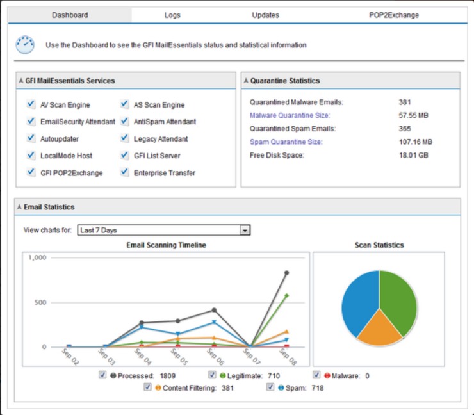
Task: Click the red Malware legend dot
Action: click(x=327, y=376)
